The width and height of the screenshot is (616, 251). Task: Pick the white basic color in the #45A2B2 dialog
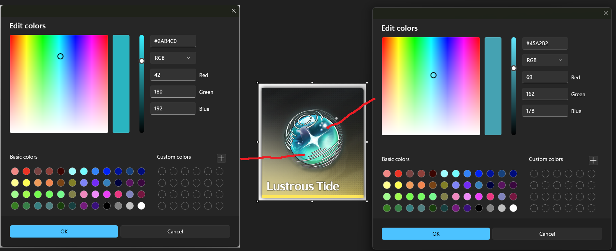(513, 208)
